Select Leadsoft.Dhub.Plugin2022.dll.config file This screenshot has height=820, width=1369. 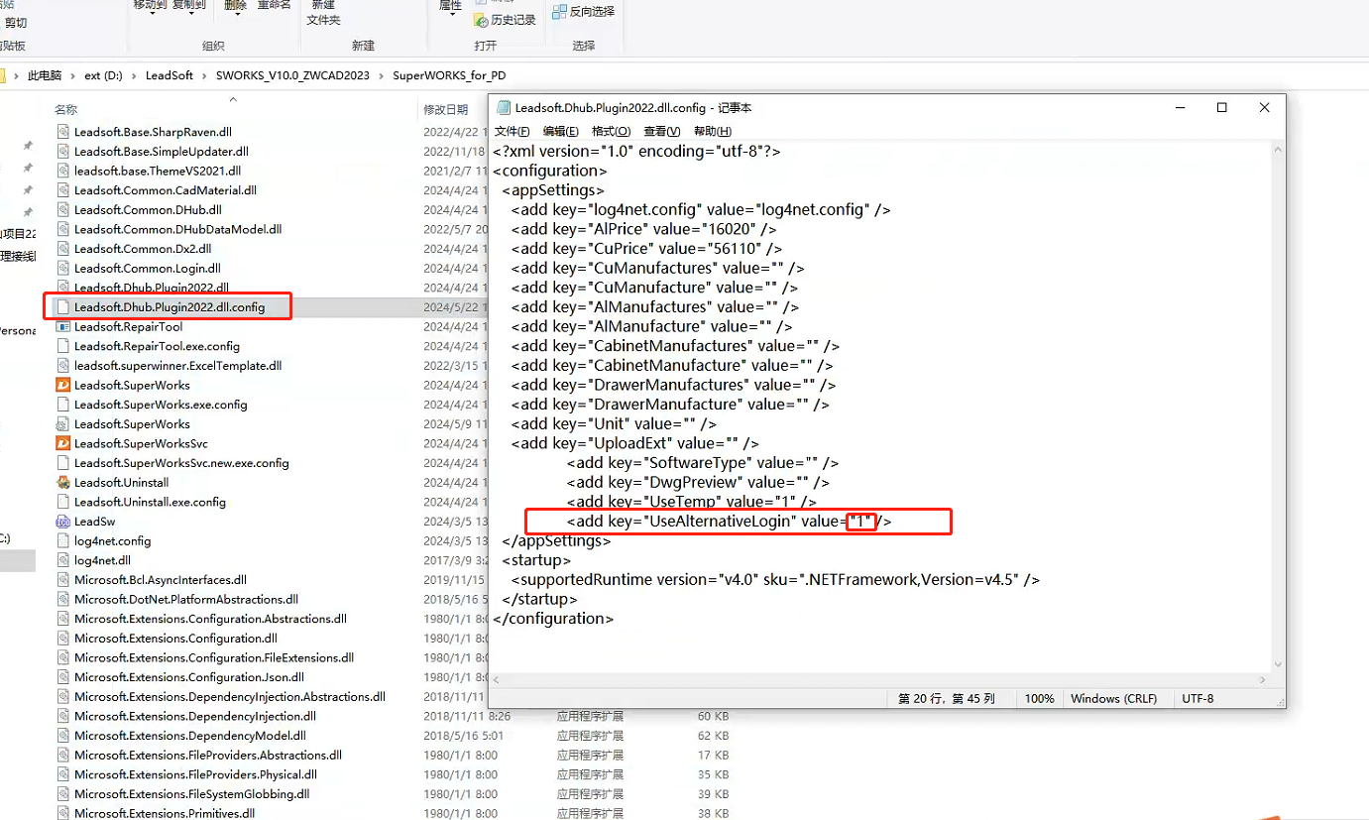[x=170, y=307]
